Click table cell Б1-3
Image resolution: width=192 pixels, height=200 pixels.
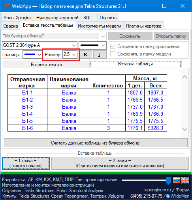pyautogui.click(x=27, y=107)
